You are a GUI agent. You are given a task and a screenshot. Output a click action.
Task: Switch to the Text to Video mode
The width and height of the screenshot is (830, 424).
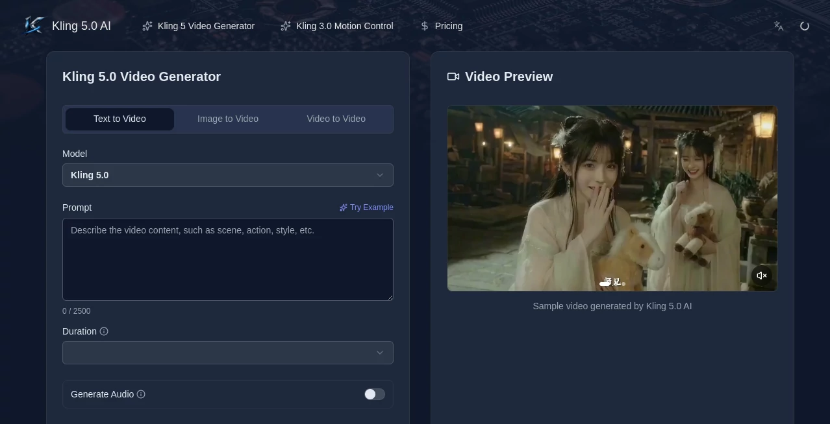[119, 119]
